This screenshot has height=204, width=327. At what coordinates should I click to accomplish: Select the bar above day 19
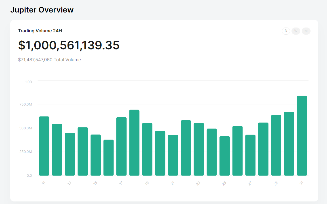tap(147, 149)
